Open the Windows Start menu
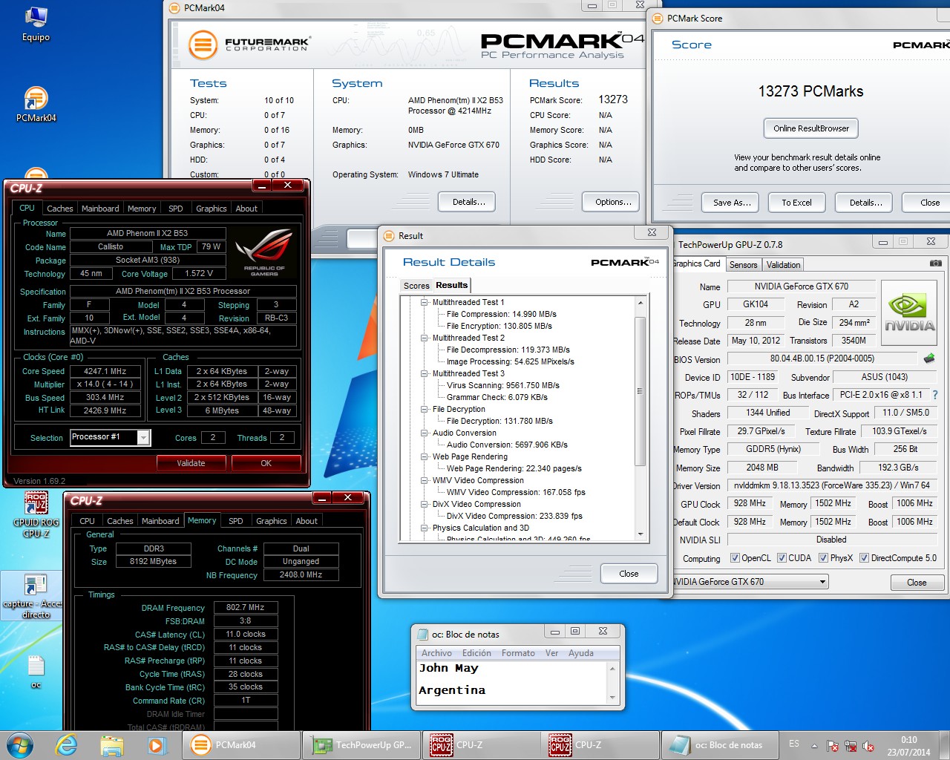Image resolution: width=950 pixels, height=760 pixels. click(20, 744)
